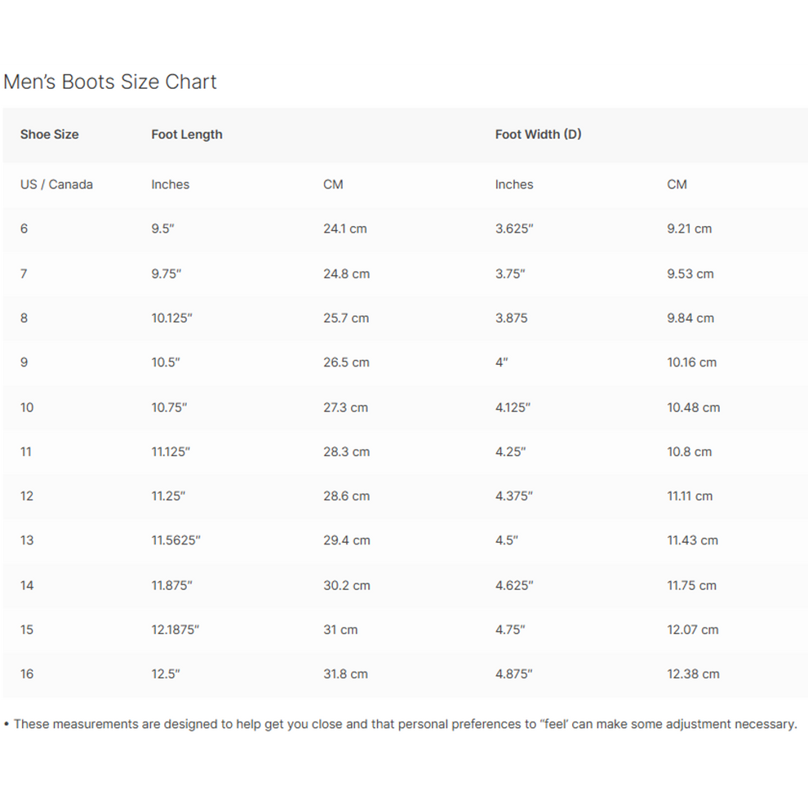Screen dimensions: 808x808
Task: Select the shoe size 6 cell
Action: click(x=24, y=229)
